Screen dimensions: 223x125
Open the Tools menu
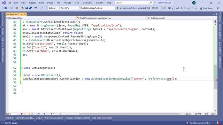pos(77,3)
